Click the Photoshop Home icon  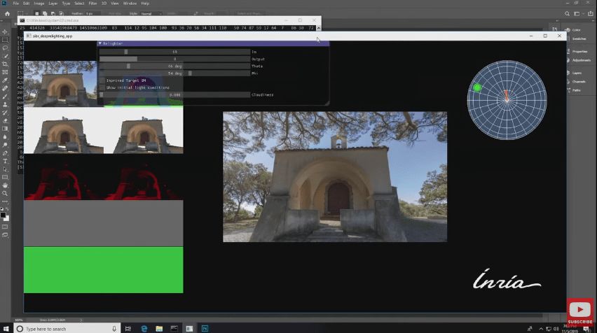pos(7,13)
